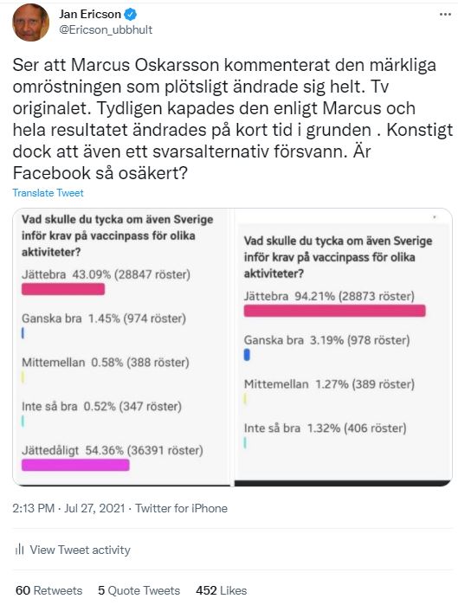Click the Jättebra 94.21% pink bar
The image size is (458, 605).
(x=334, y=311)
